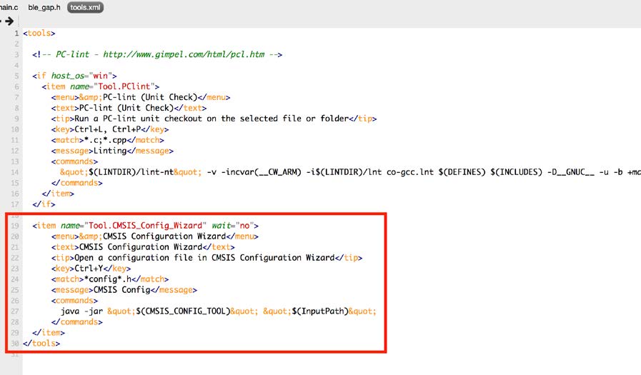Switch to the ble_gap.h tab
Image resolution: width=641 pixels, height=375 pixels.
coord(44,7)
